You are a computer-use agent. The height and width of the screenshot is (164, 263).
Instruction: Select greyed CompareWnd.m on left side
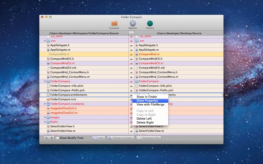59,54
